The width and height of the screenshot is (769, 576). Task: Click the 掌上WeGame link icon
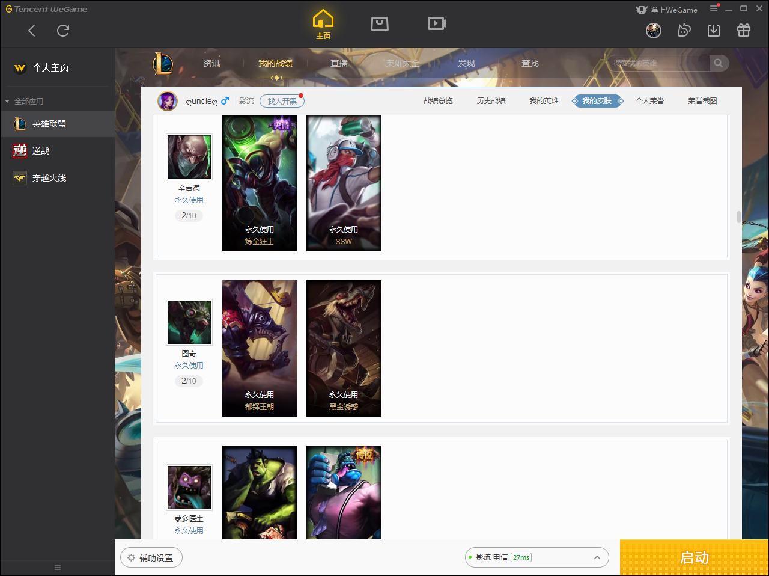click(x=642, y=10)
